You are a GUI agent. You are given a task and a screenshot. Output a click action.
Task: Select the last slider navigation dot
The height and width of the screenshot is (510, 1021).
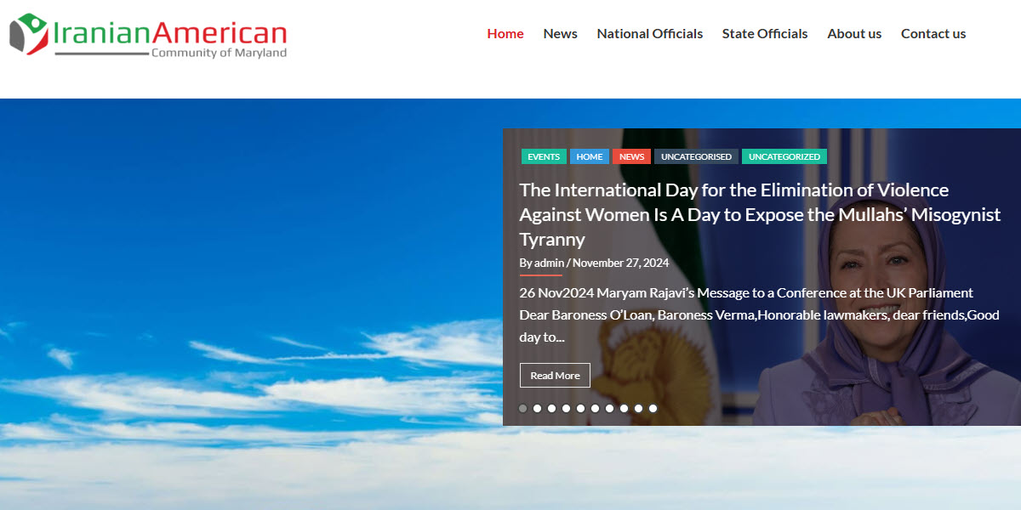click(x=653, y=408)
